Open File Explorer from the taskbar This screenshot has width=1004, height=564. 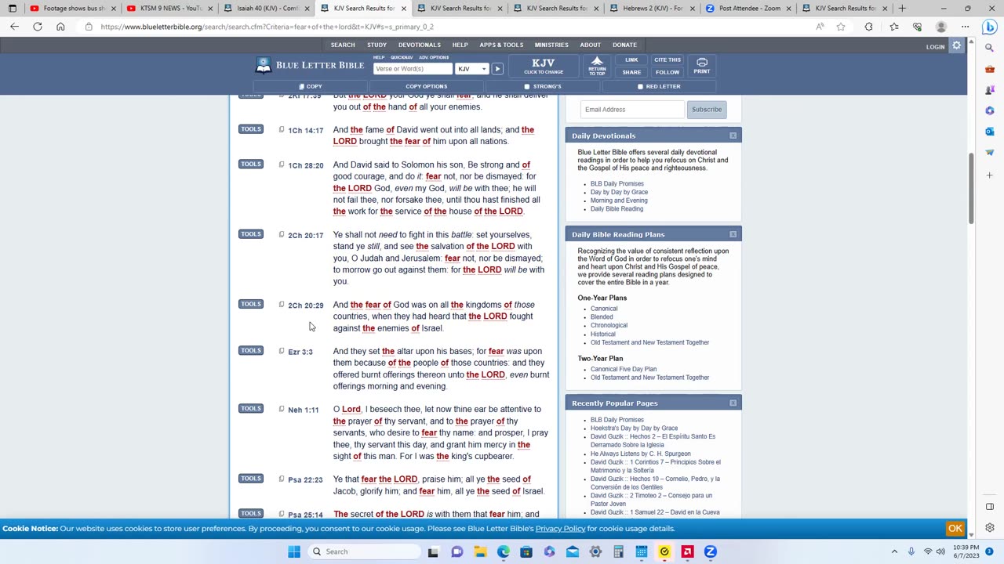pyautogui.click(x=480, y=551)
